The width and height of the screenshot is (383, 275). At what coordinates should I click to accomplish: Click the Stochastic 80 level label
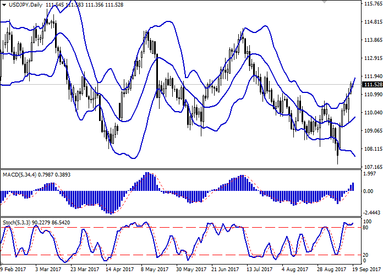365,228
